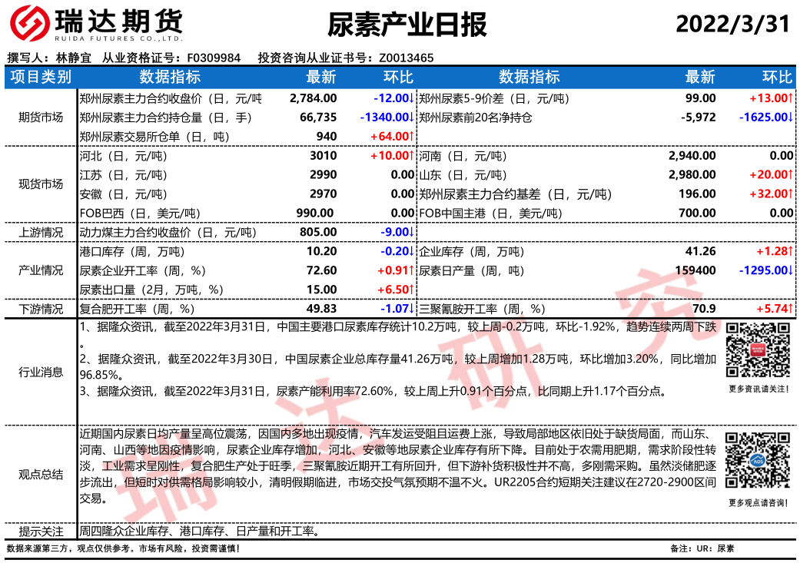Select the 提示关注 row label
The image size is (800, 563).
[x=40, y=532]
